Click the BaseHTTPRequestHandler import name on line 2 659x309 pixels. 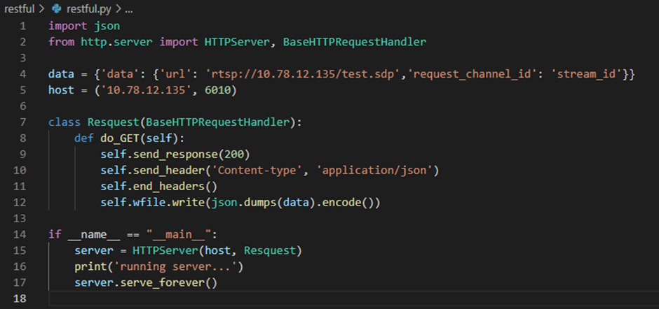click(354, 42)
